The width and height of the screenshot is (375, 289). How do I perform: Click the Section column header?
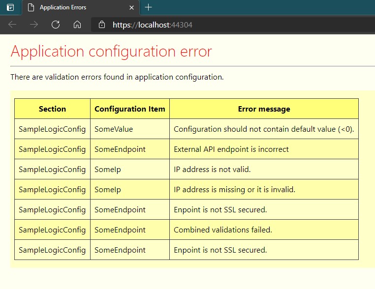[52, 109]
